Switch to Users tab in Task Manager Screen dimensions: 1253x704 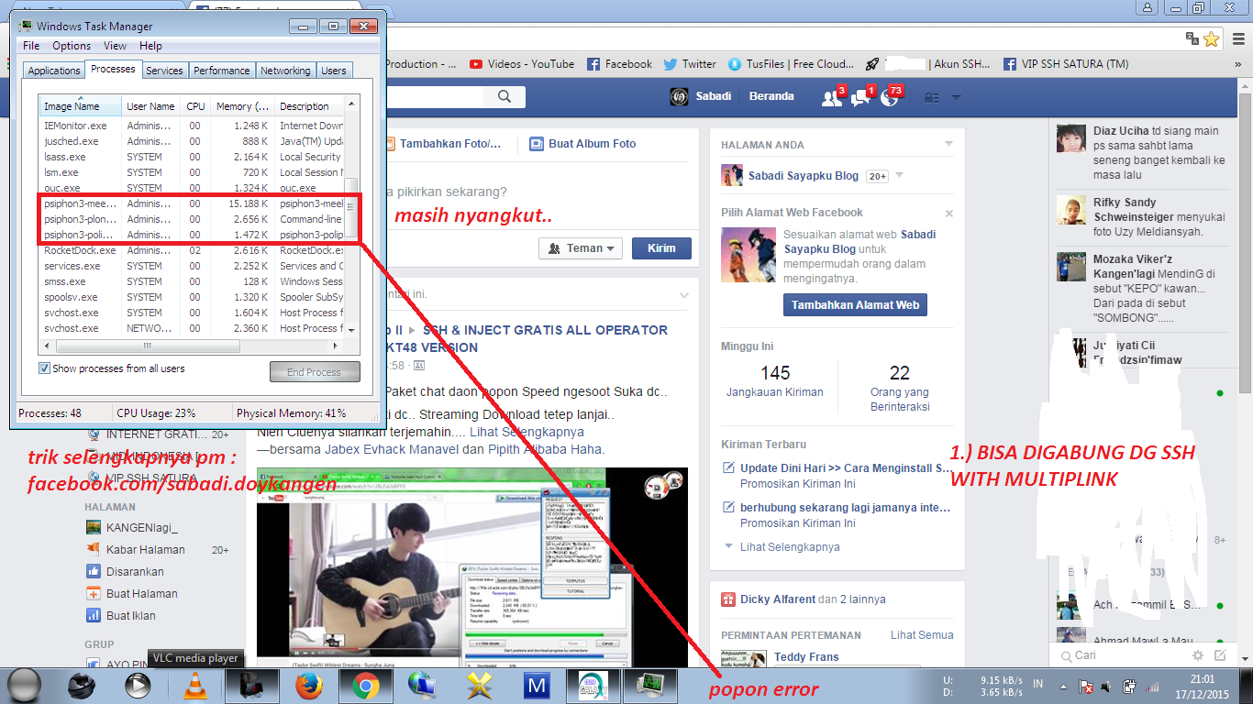(334, 71)
